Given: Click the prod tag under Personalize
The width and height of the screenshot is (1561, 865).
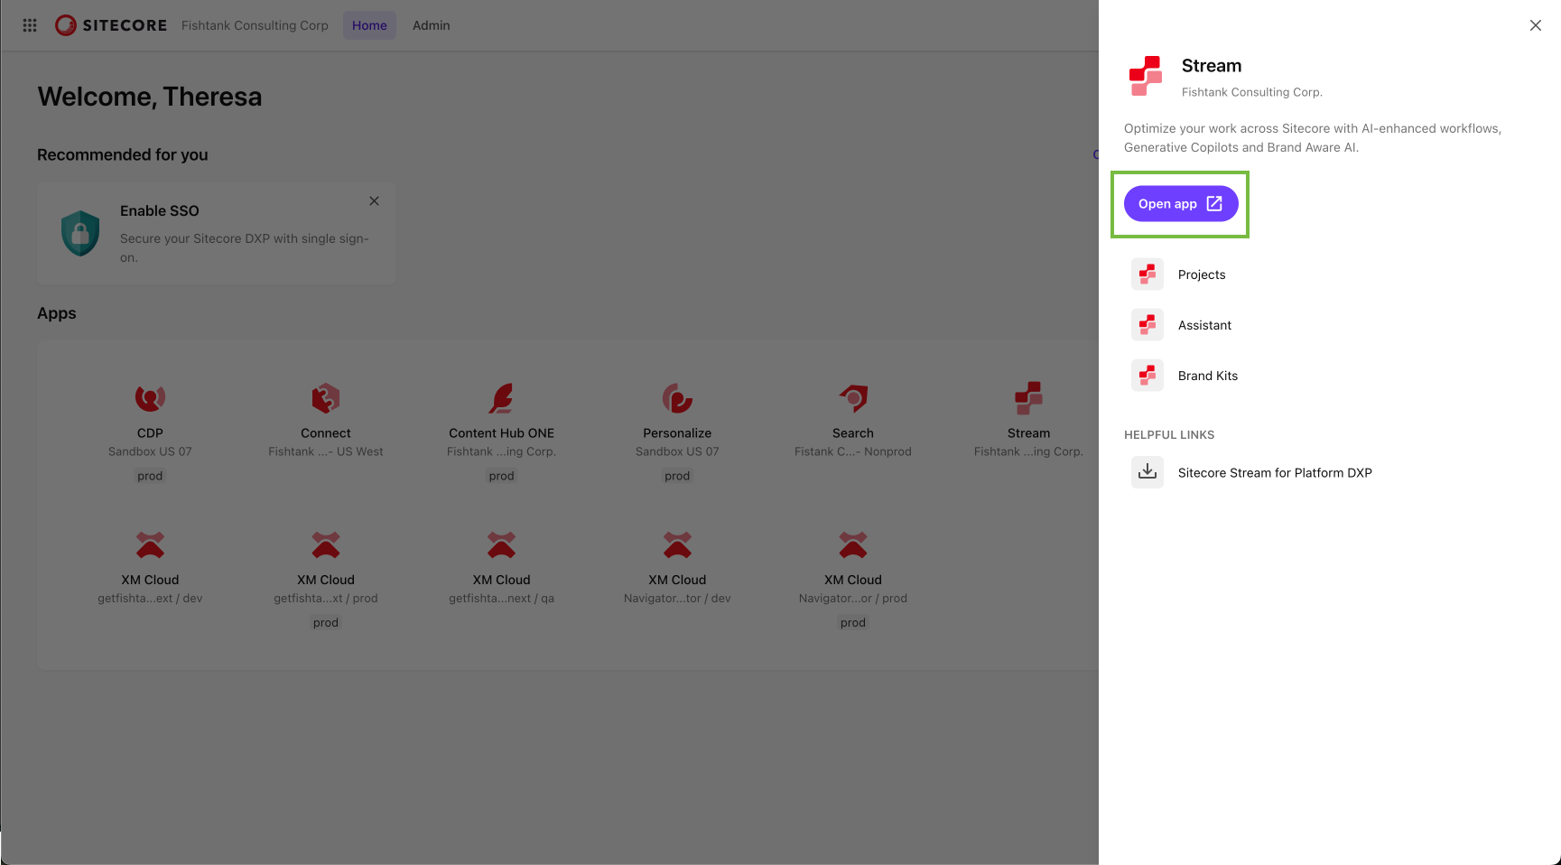Looking at the screenshot, I should [677, 476].
